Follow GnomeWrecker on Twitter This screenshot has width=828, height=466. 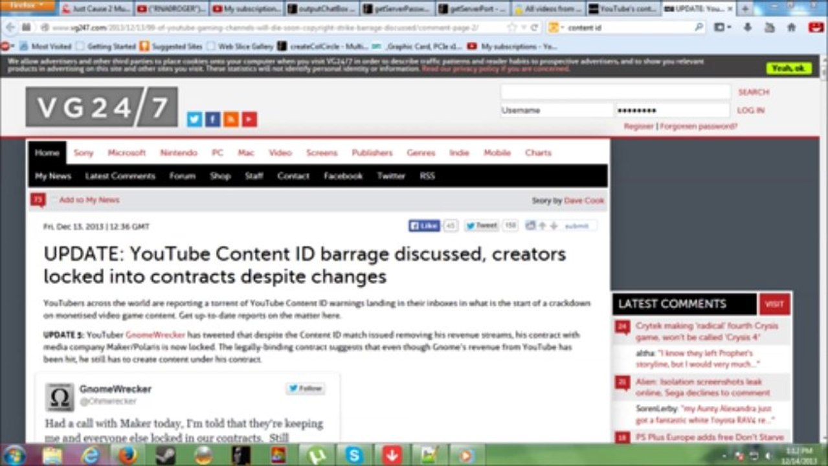[306, 388]
